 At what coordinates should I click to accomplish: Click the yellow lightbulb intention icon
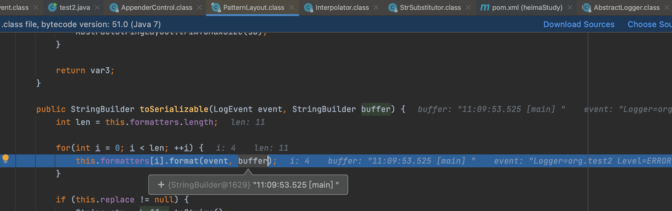coord(6,159)
